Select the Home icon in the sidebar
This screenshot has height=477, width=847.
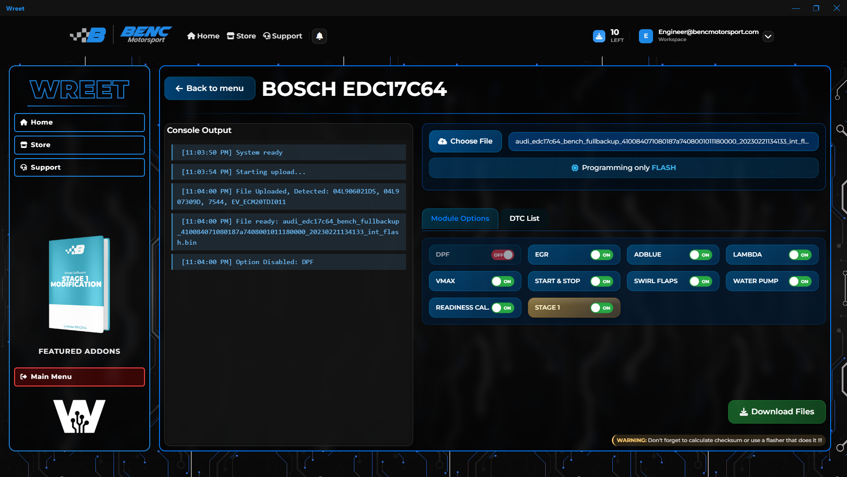coord(24,122)
